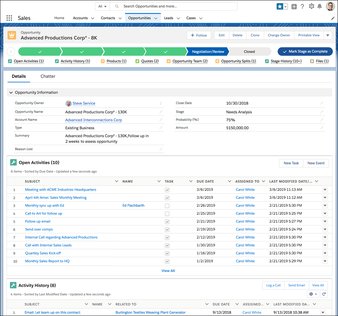Click the Search Opportunities input field
The height and width of the screenshot is (316, 338).
[x=173, y=6]
